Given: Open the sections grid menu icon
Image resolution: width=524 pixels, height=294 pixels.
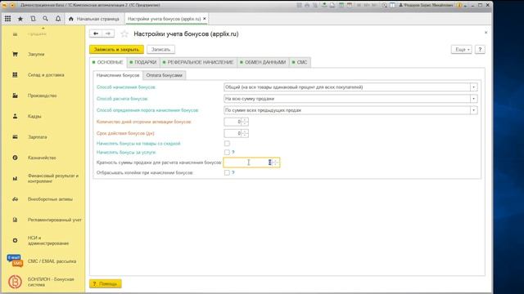Looking at the screenshot, I should point(7,19).
